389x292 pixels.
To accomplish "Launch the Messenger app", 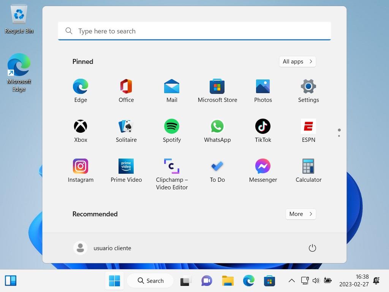I will (x=263, y=167).
